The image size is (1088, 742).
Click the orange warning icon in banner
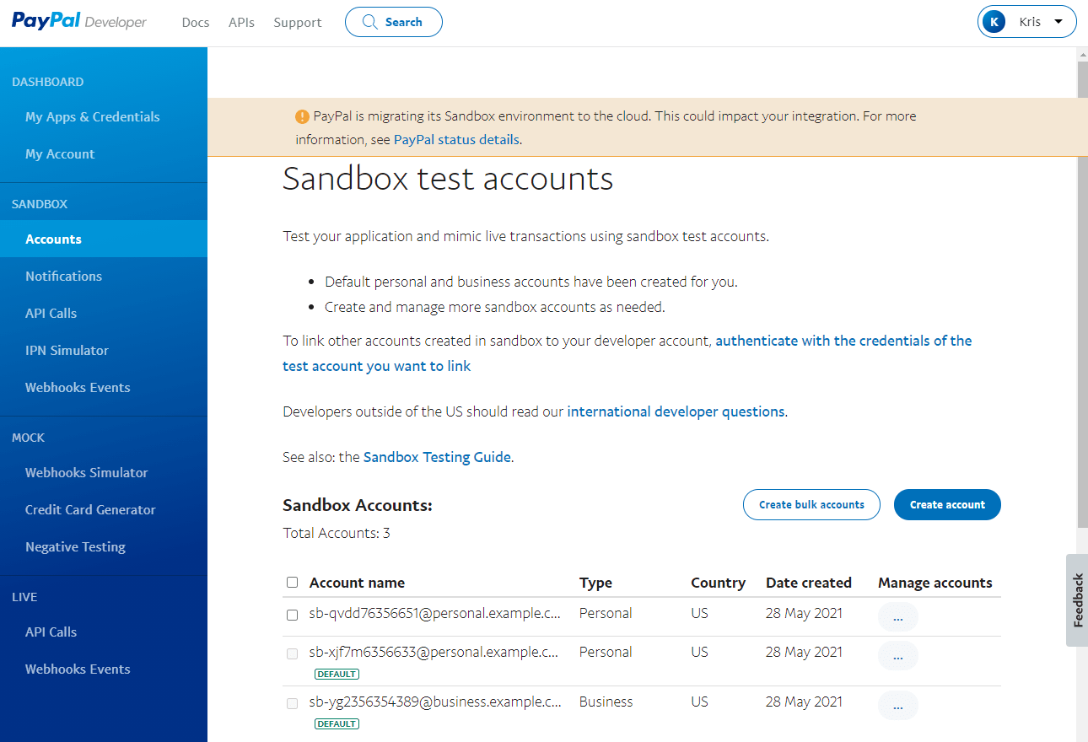tap(302, 116)
